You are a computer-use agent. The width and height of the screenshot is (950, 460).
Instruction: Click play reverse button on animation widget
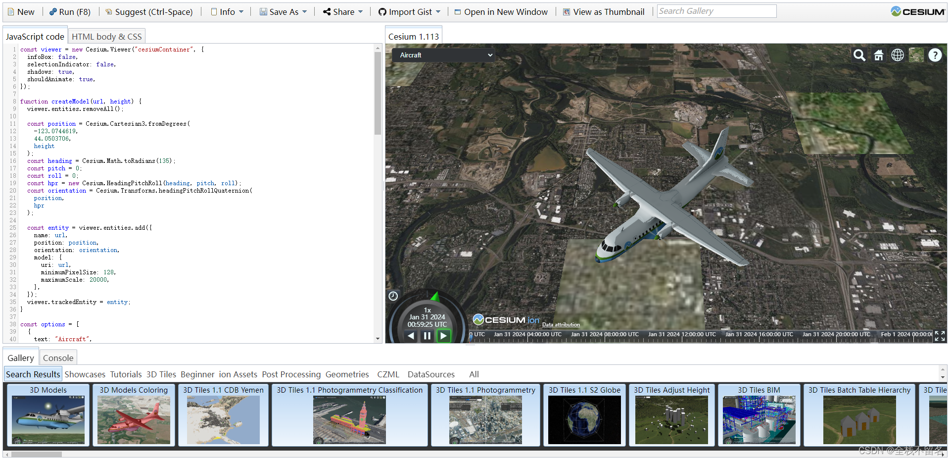click(x=411, y=336)
